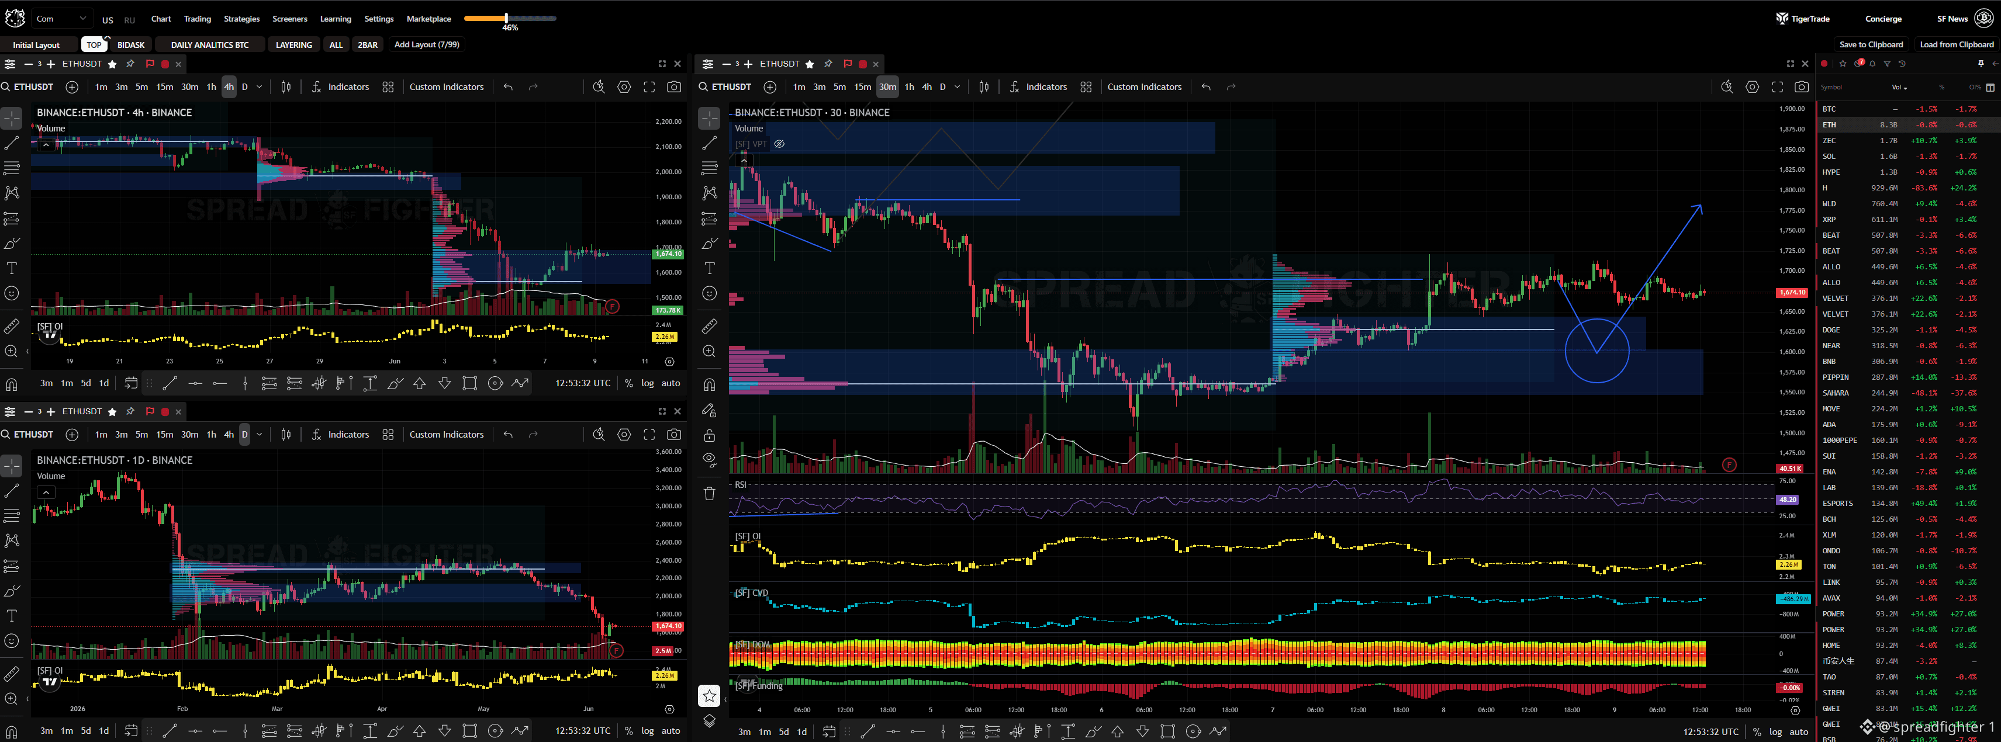Image resolution: width=2001 pixels, height=742 pixels.
Task: Expand the timeframe dropdown in the 1D chart
Action: (260, 435)
